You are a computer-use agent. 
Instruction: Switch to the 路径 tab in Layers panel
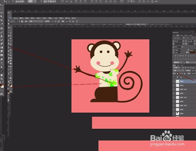click(182, 65)
